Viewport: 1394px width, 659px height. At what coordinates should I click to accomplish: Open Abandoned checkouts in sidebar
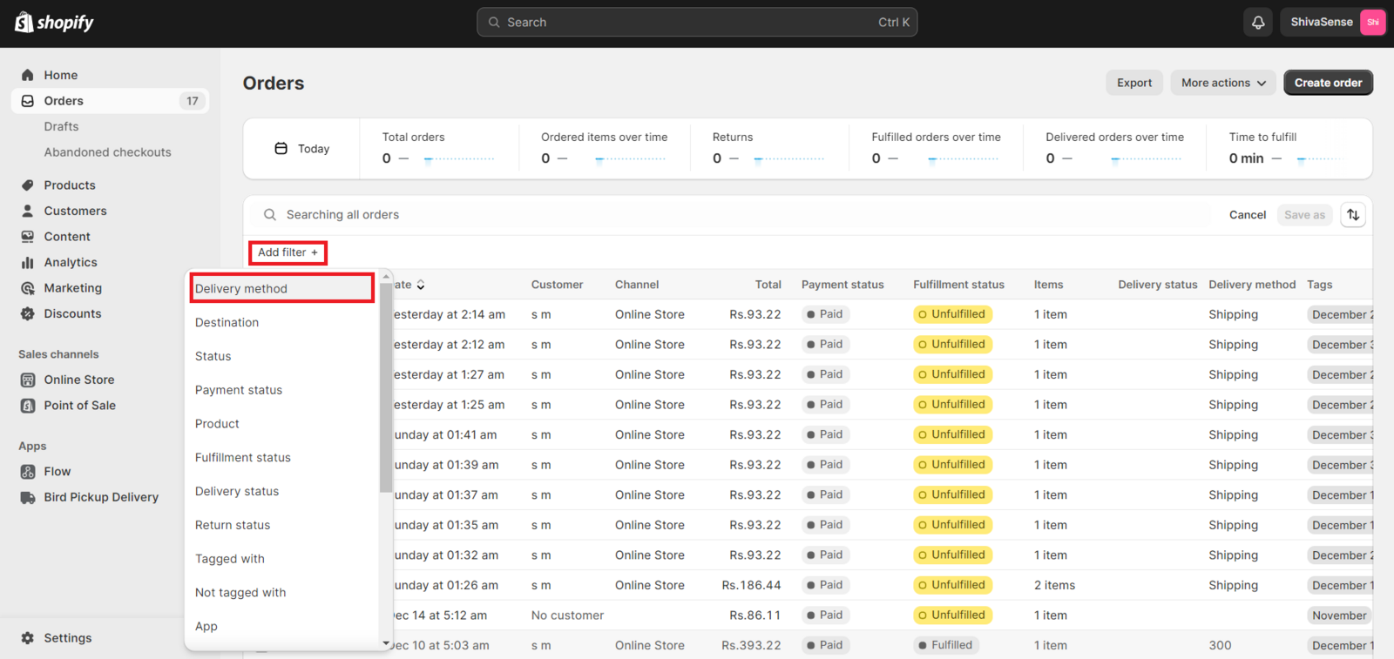point(108,152)
